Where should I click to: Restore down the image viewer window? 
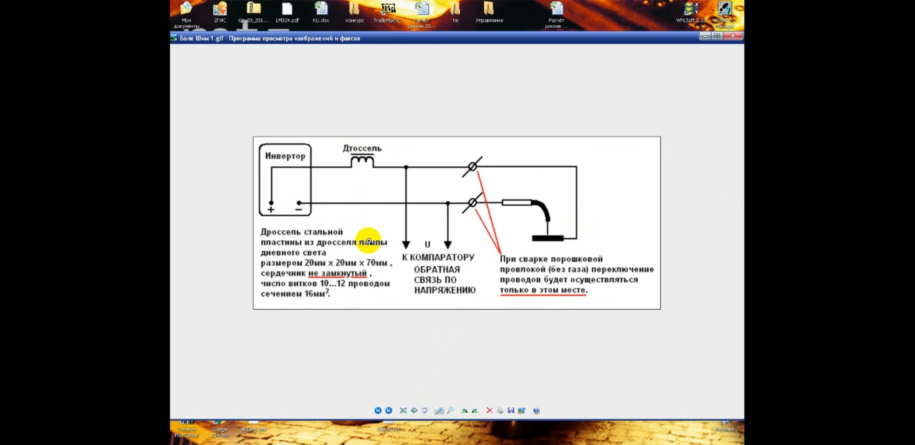(x=717, y=36)
